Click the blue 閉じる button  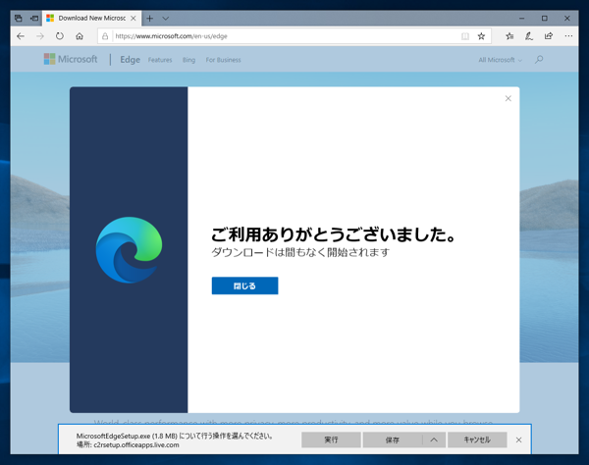[x=244, y=285]
